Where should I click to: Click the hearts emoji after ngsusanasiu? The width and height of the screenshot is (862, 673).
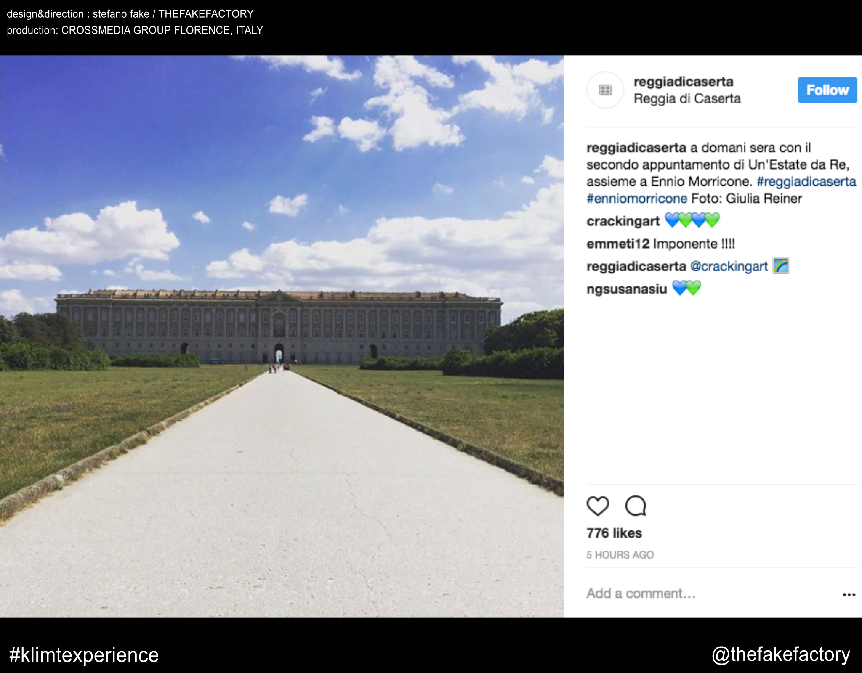point(686,288)
